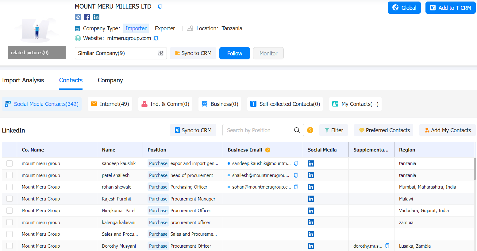The width and height of the screenshot is (477, 251).
Task: Expand the Similar Company(9) dropdown
Action: [x=121, y=53]
